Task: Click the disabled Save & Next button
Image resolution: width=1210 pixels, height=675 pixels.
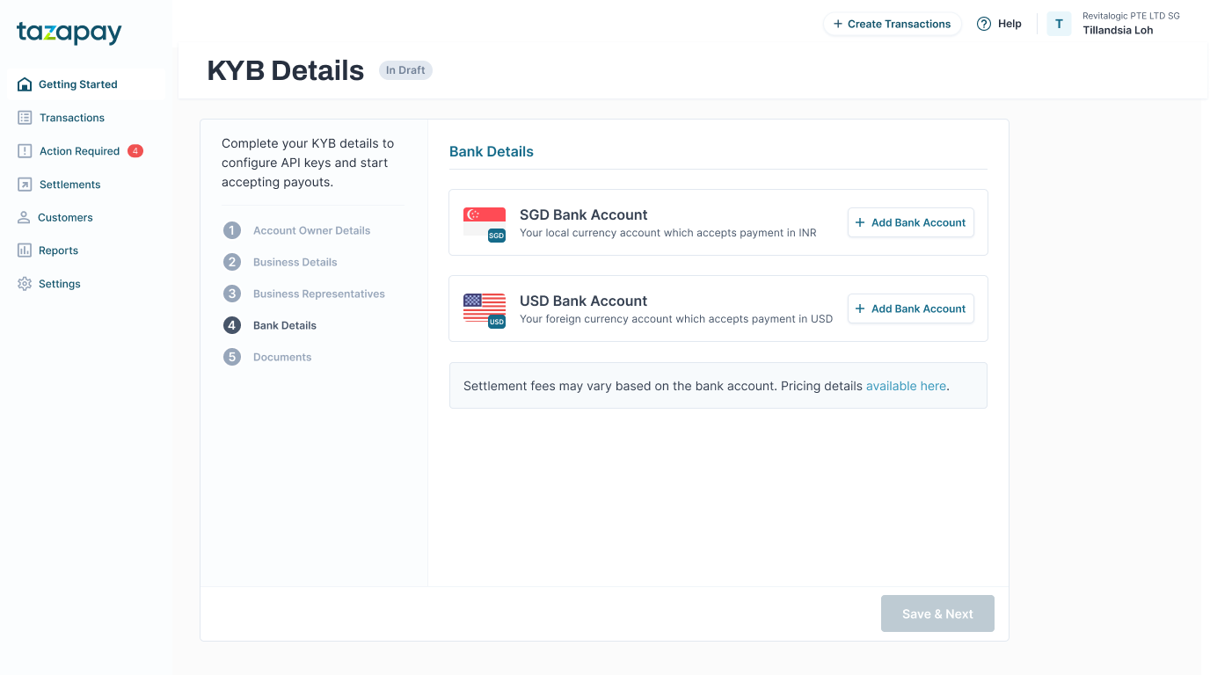Action: pyautogui.click(x=937, y=613)
